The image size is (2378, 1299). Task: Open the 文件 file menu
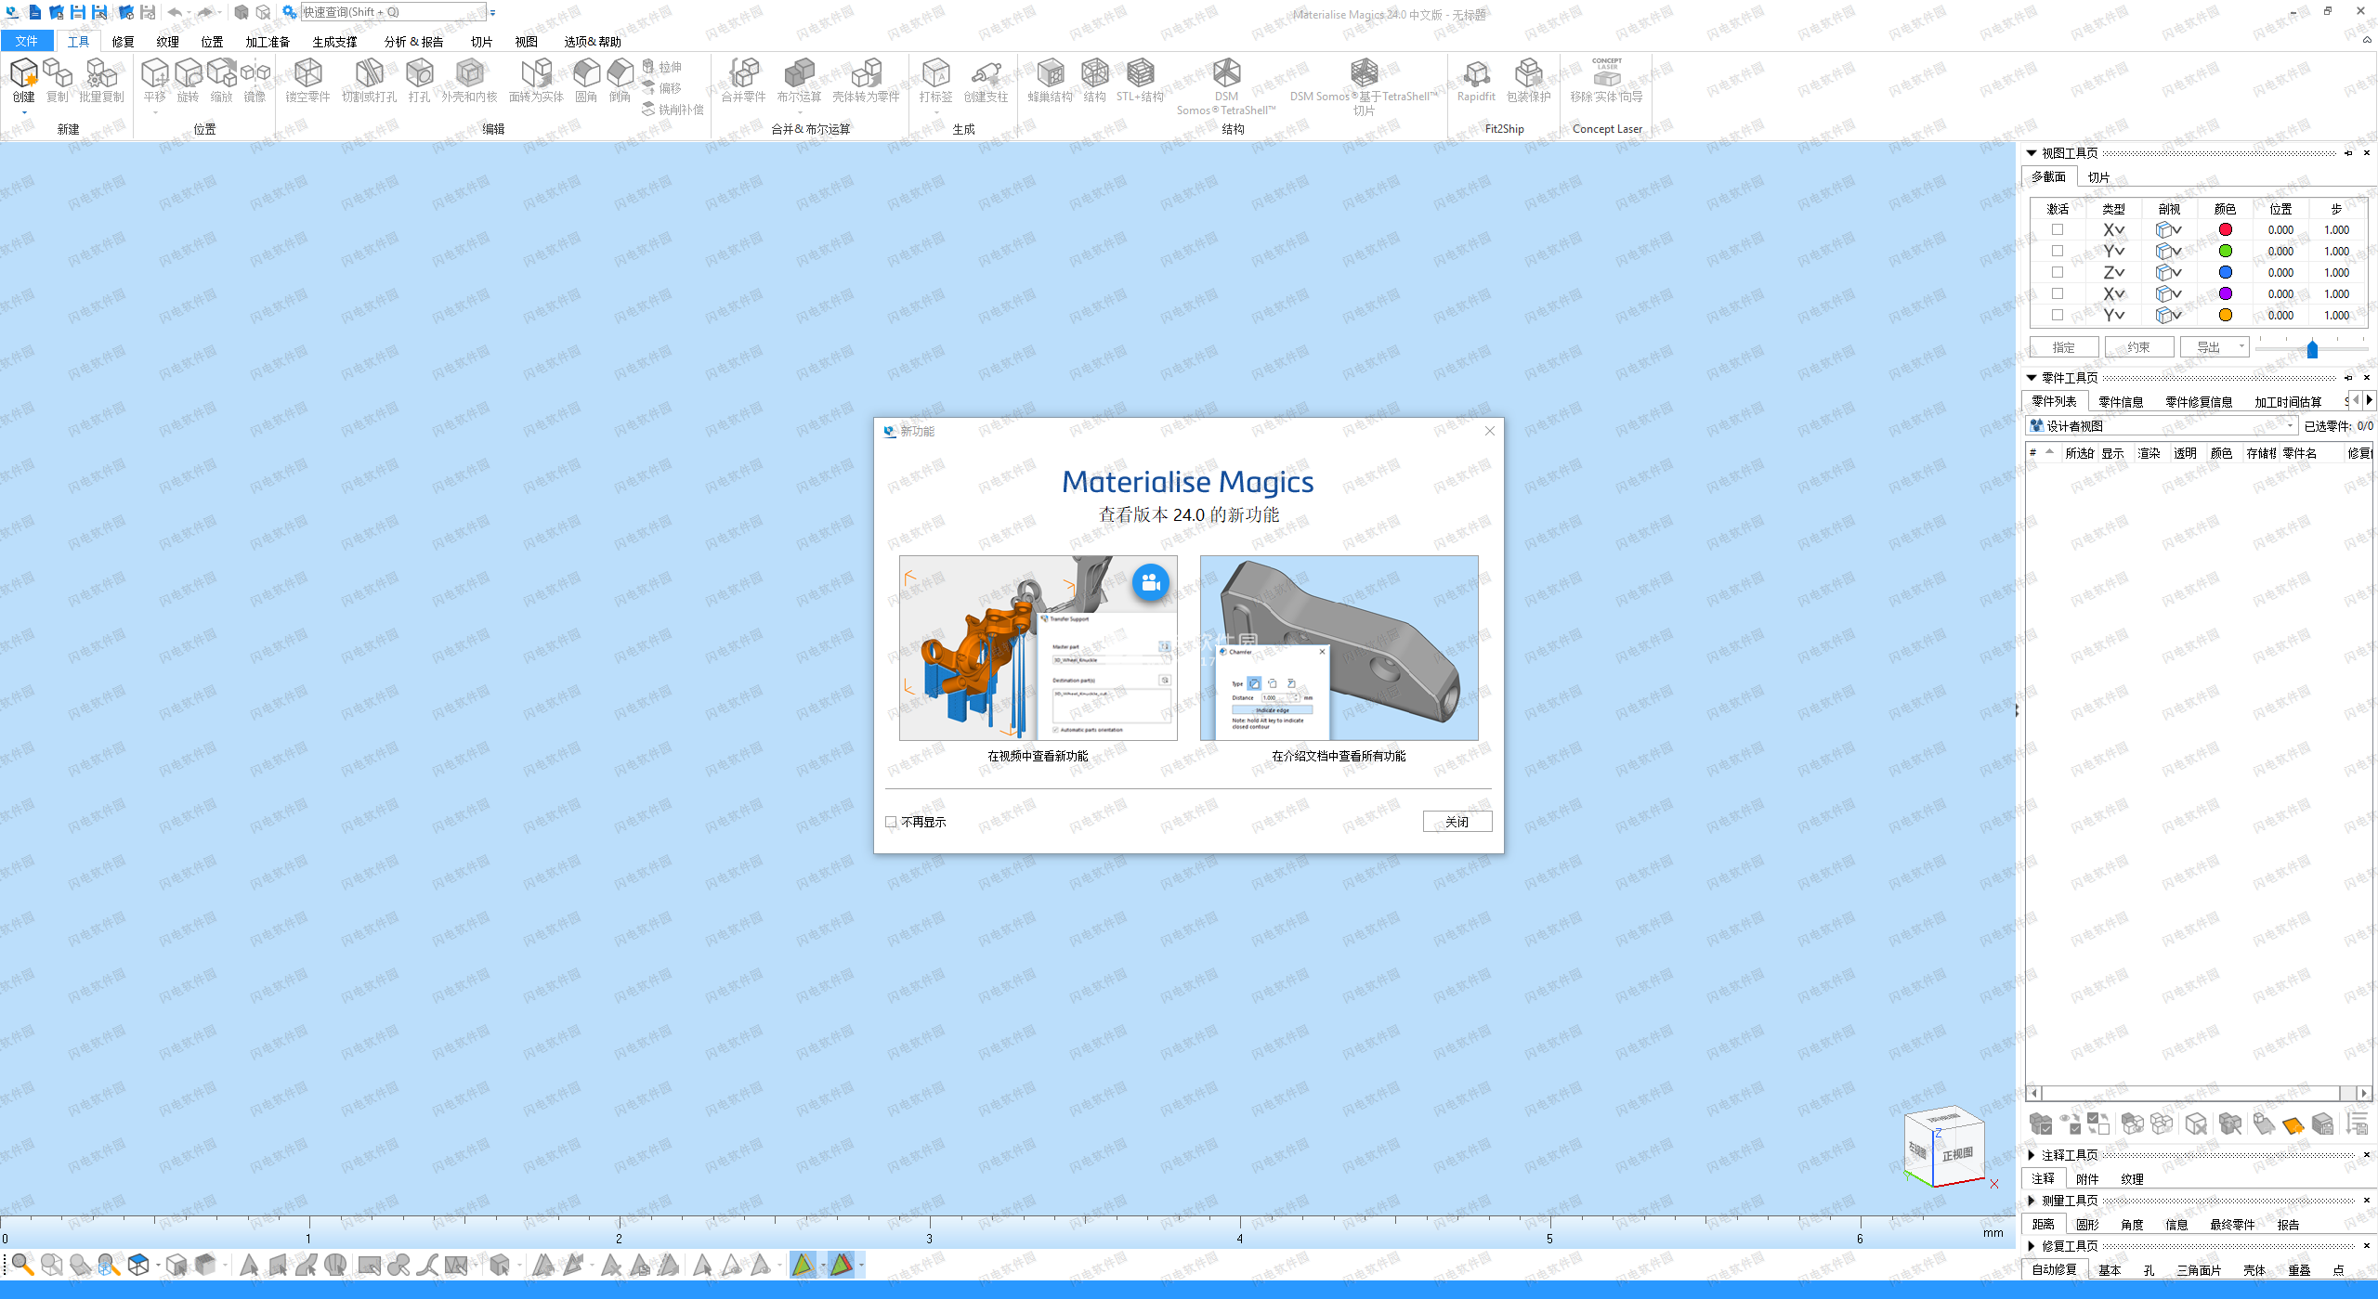(27, 41)
